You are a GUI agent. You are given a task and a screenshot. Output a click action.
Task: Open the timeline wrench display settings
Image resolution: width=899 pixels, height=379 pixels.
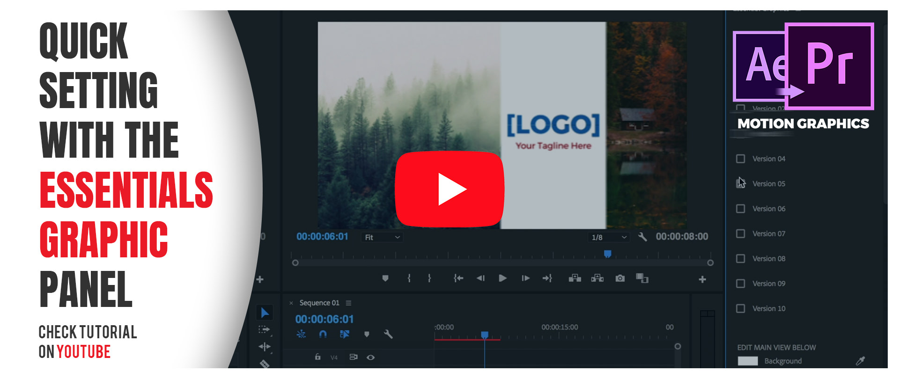pyautogui.click(x=388, y=334)
